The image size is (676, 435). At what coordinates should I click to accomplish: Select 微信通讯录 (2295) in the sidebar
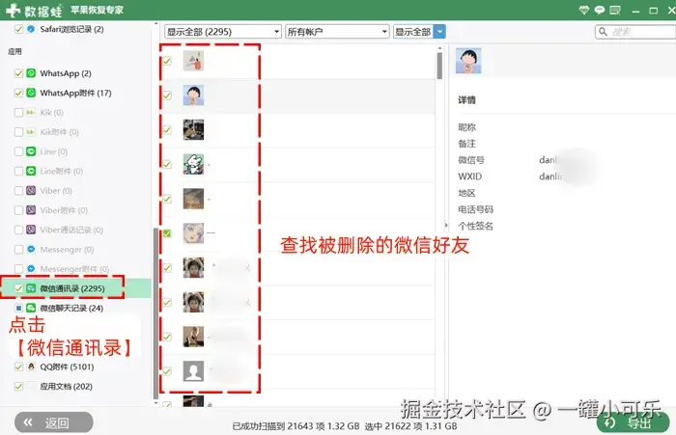[x=75, y=288]
